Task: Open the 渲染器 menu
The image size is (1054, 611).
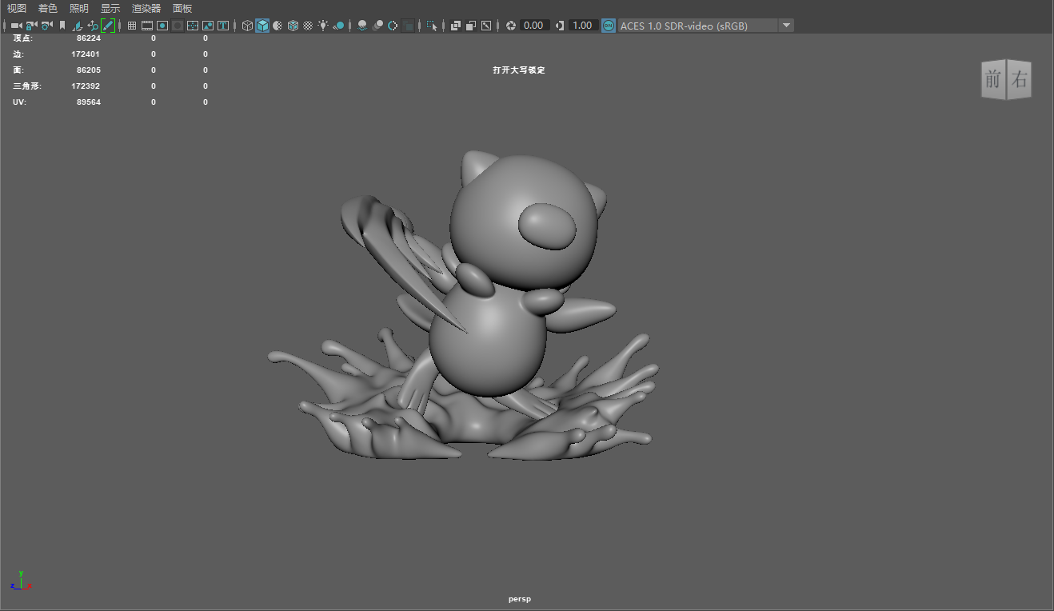Action: pos(146,8)
